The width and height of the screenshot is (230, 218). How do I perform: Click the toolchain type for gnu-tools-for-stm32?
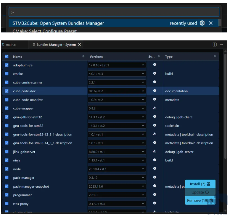click(x=172, y=126)
